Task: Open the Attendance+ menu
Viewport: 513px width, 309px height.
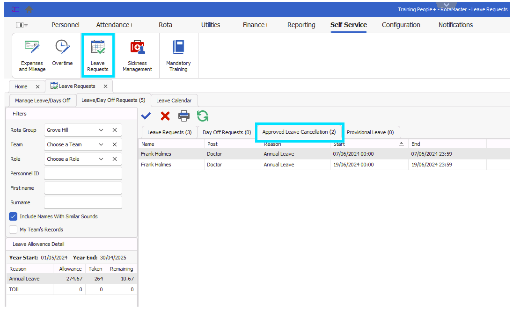Action: (x=115, y=25)
